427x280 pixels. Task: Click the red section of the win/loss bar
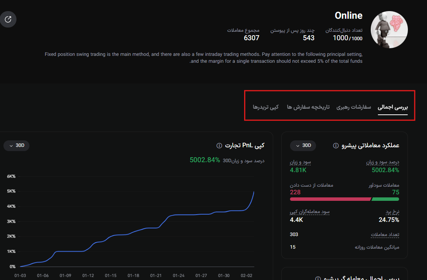330,199
